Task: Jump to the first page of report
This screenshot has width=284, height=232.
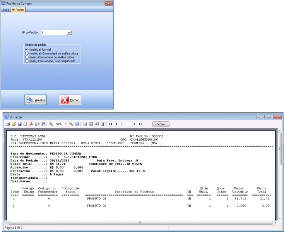Action: pos(111,124)
